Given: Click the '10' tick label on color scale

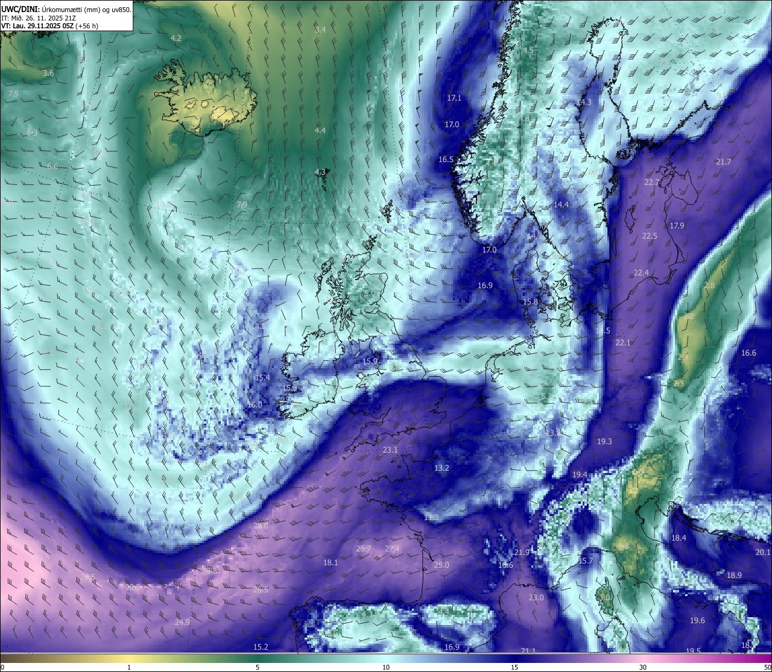Looking at the screenshot, I should click(386, 667).
